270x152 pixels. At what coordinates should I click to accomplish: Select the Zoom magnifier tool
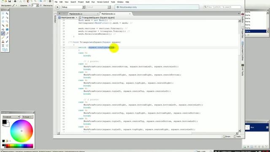coord(7,22)
